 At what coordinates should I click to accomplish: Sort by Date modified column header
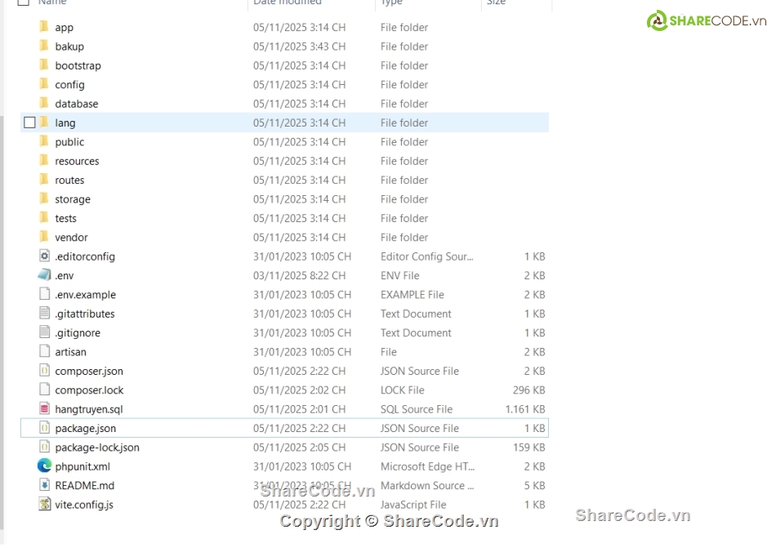click(x=286, y=3)
